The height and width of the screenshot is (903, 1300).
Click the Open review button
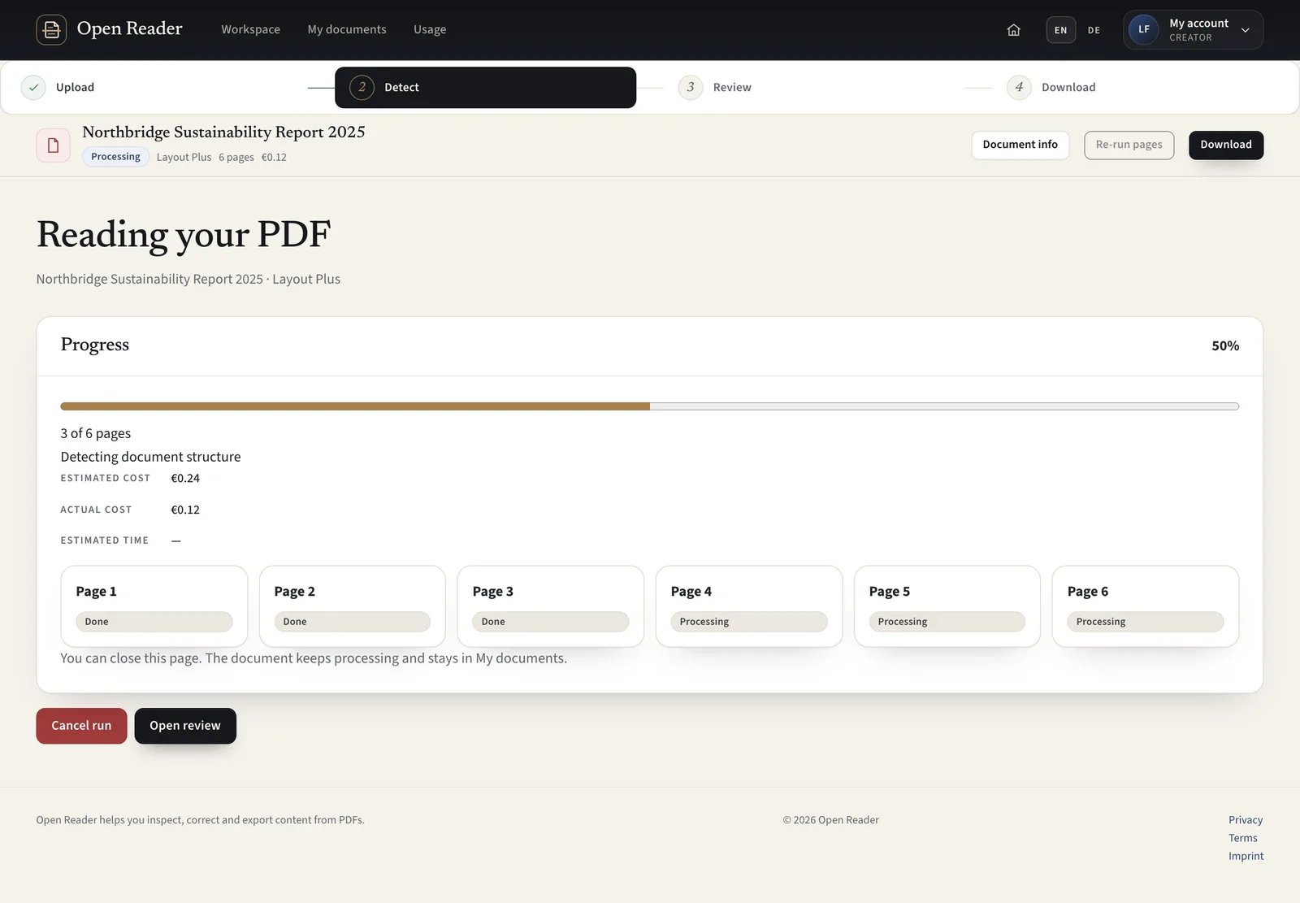(185, 726)
